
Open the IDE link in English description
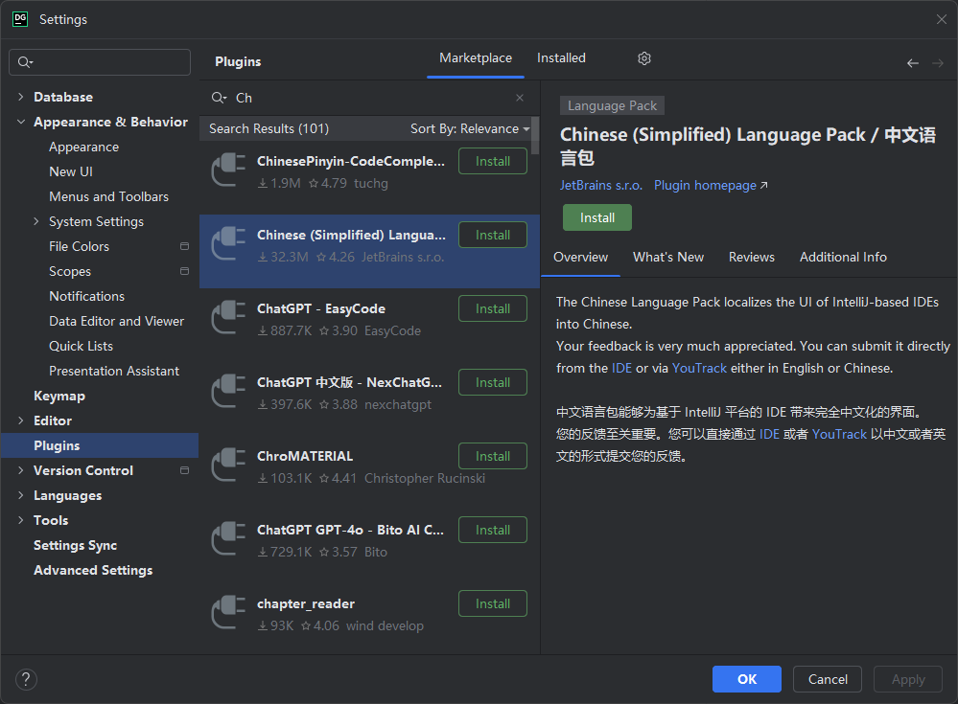(x=622, y=368)
